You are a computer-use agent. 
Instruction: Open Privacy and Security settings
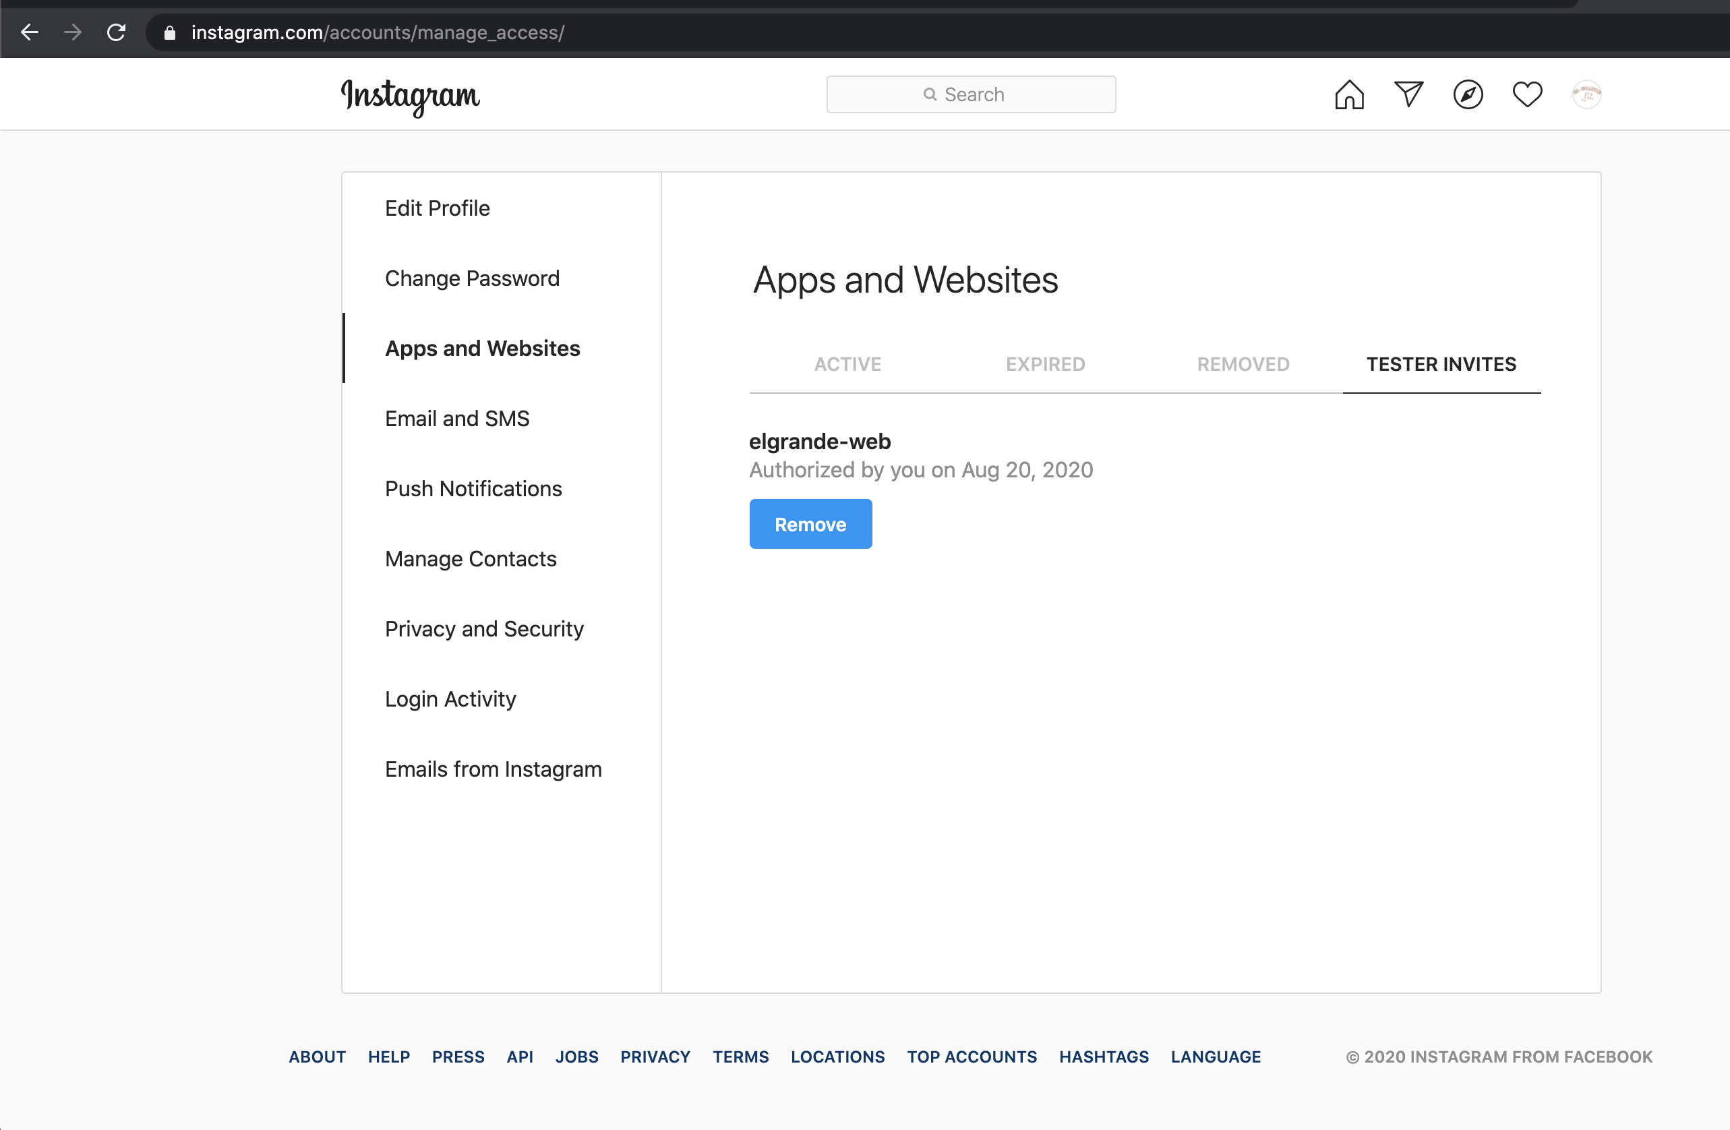click(x=484, y=628)
